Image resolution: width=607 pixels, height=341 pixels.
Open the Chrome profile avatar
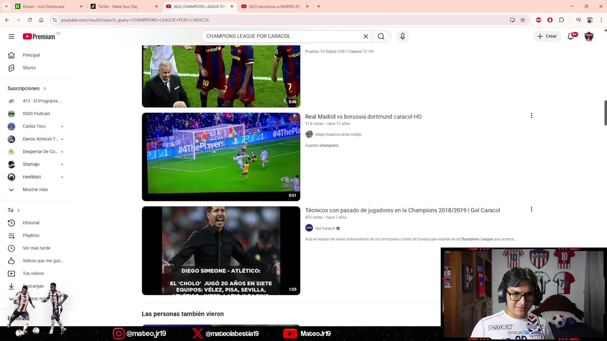(x=590, y=20)
